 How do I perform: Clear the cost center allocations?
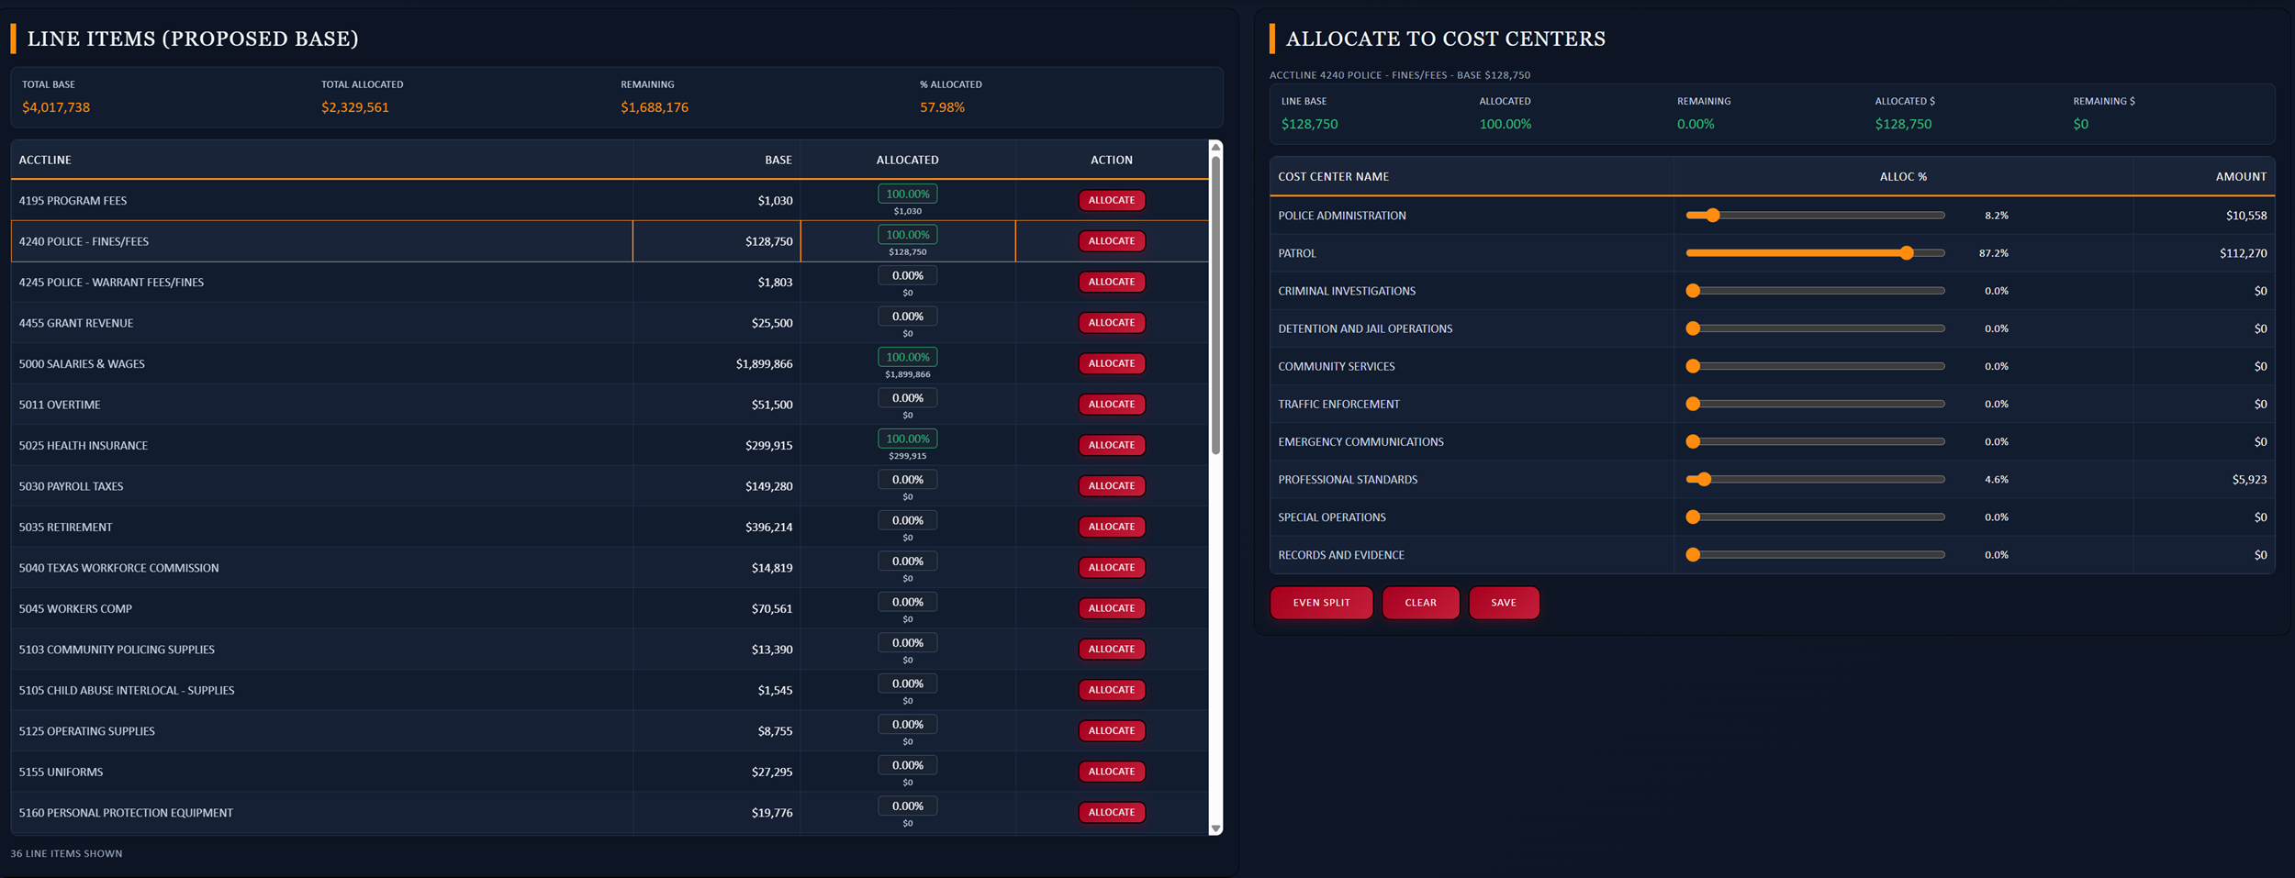pyautogui.click(x=1420, y=603)
